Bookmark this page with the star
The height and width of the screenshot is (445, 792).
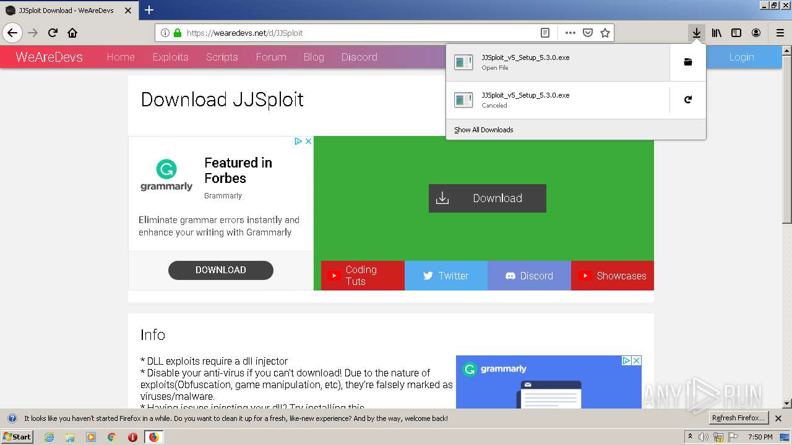pos(605,33)
